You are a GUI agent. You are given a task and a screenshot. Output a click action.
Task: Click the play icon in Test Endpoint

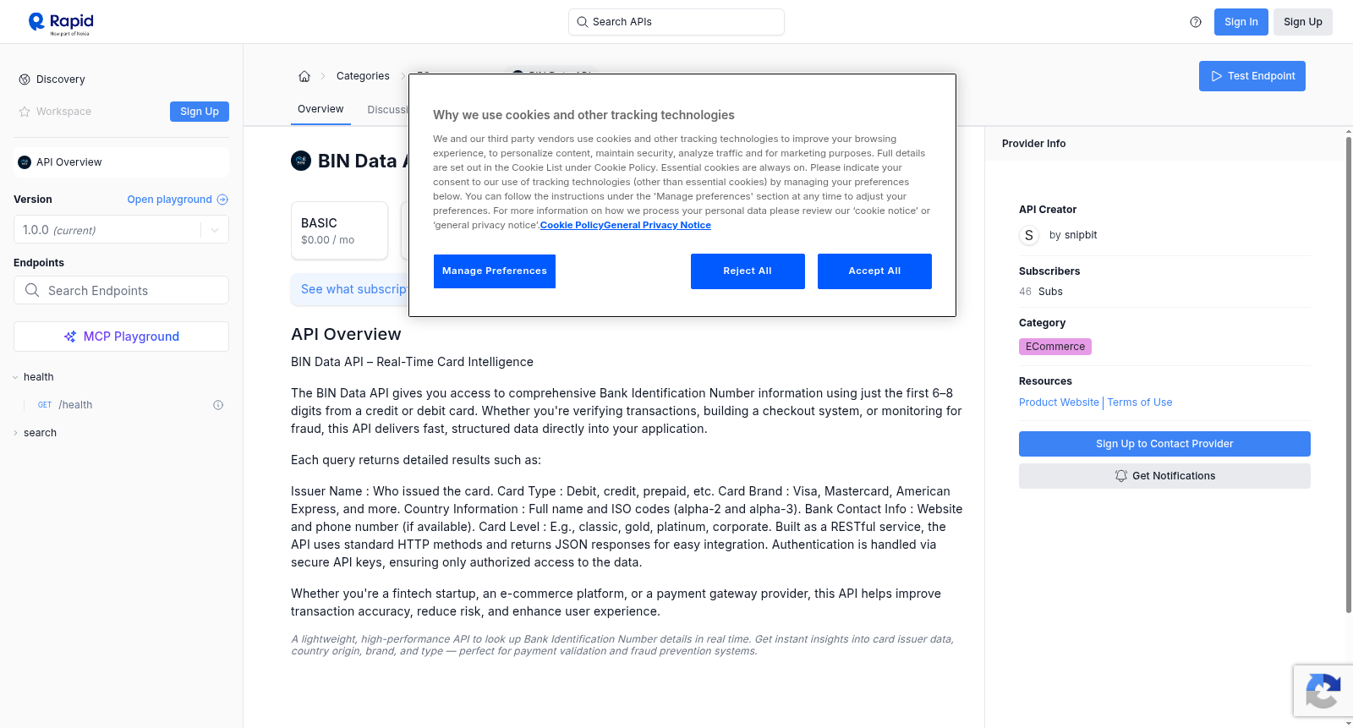pos(1217,76)
